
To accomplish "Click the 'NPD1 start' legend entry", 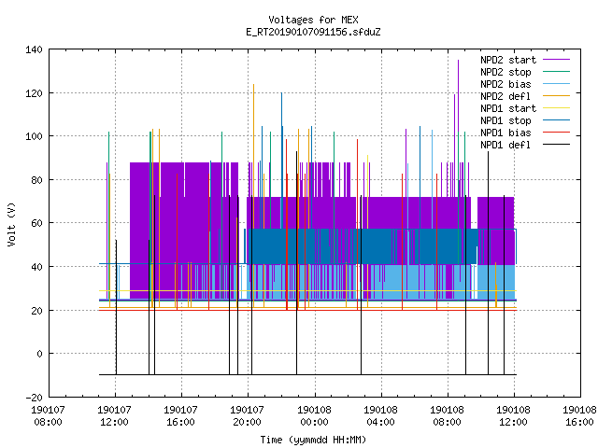I will tap(508, 108).
